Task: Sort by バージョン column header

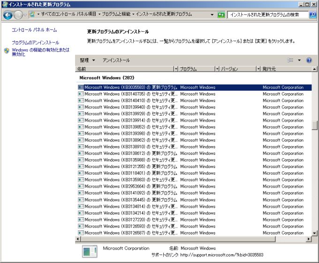Action: (238, 69)
